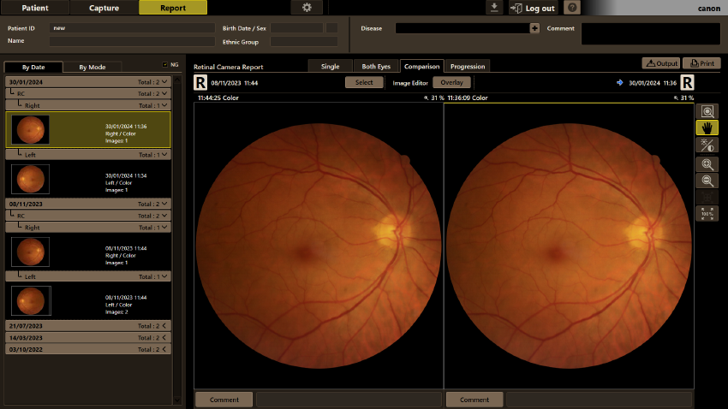
Task: Switch to By Mode tab
Action: 92,68
